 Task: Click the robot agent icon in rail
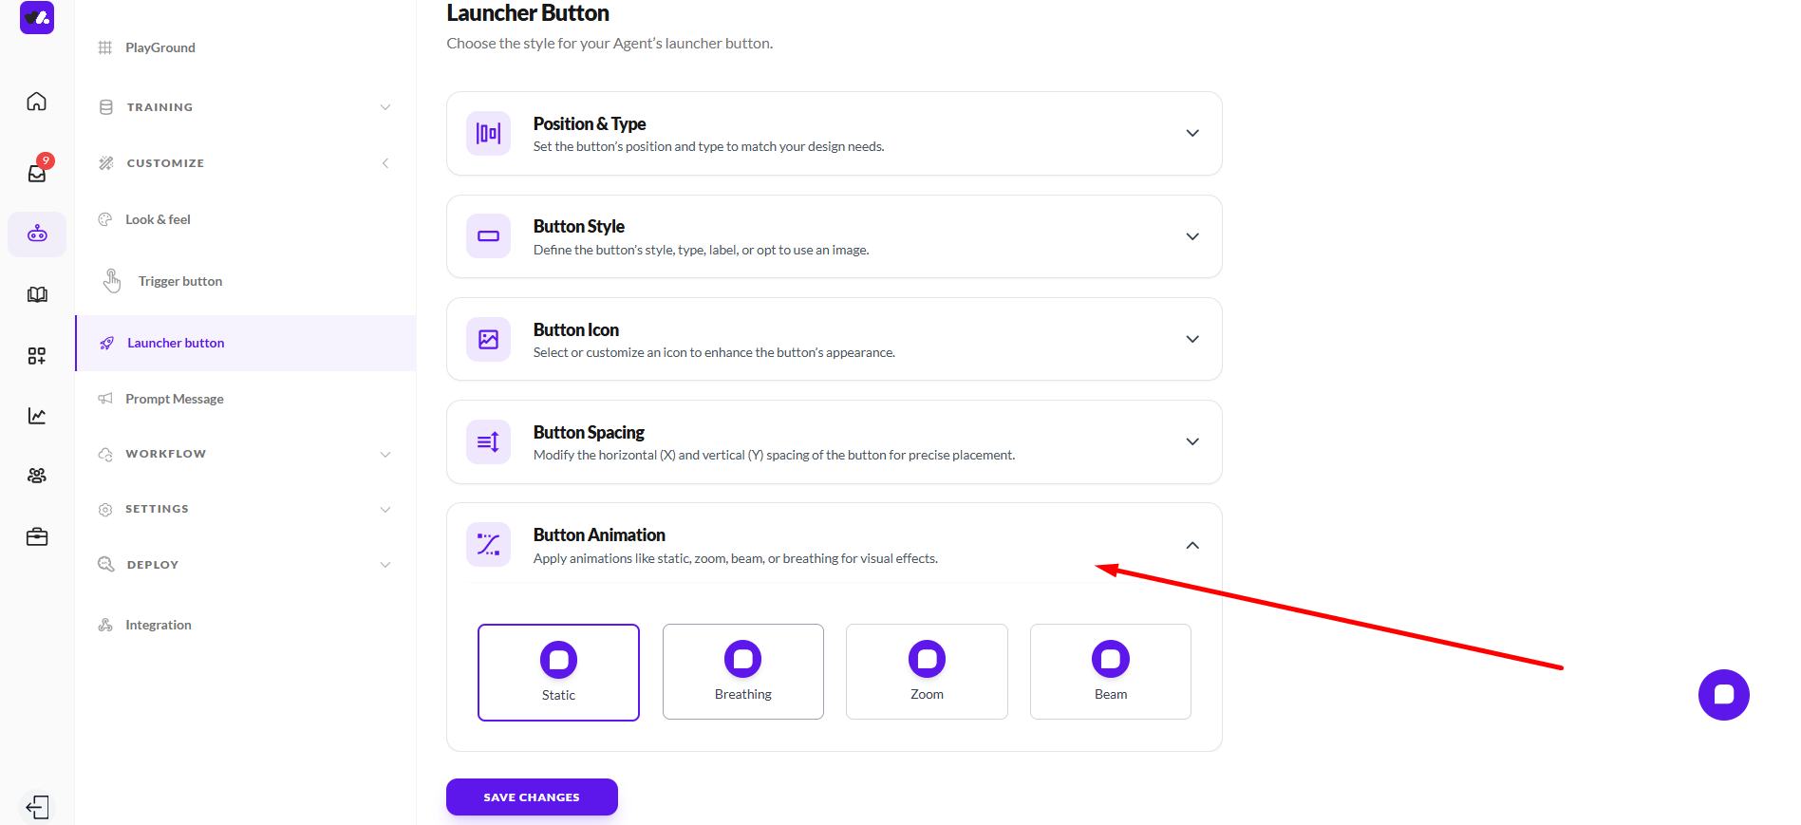[37, 234]
